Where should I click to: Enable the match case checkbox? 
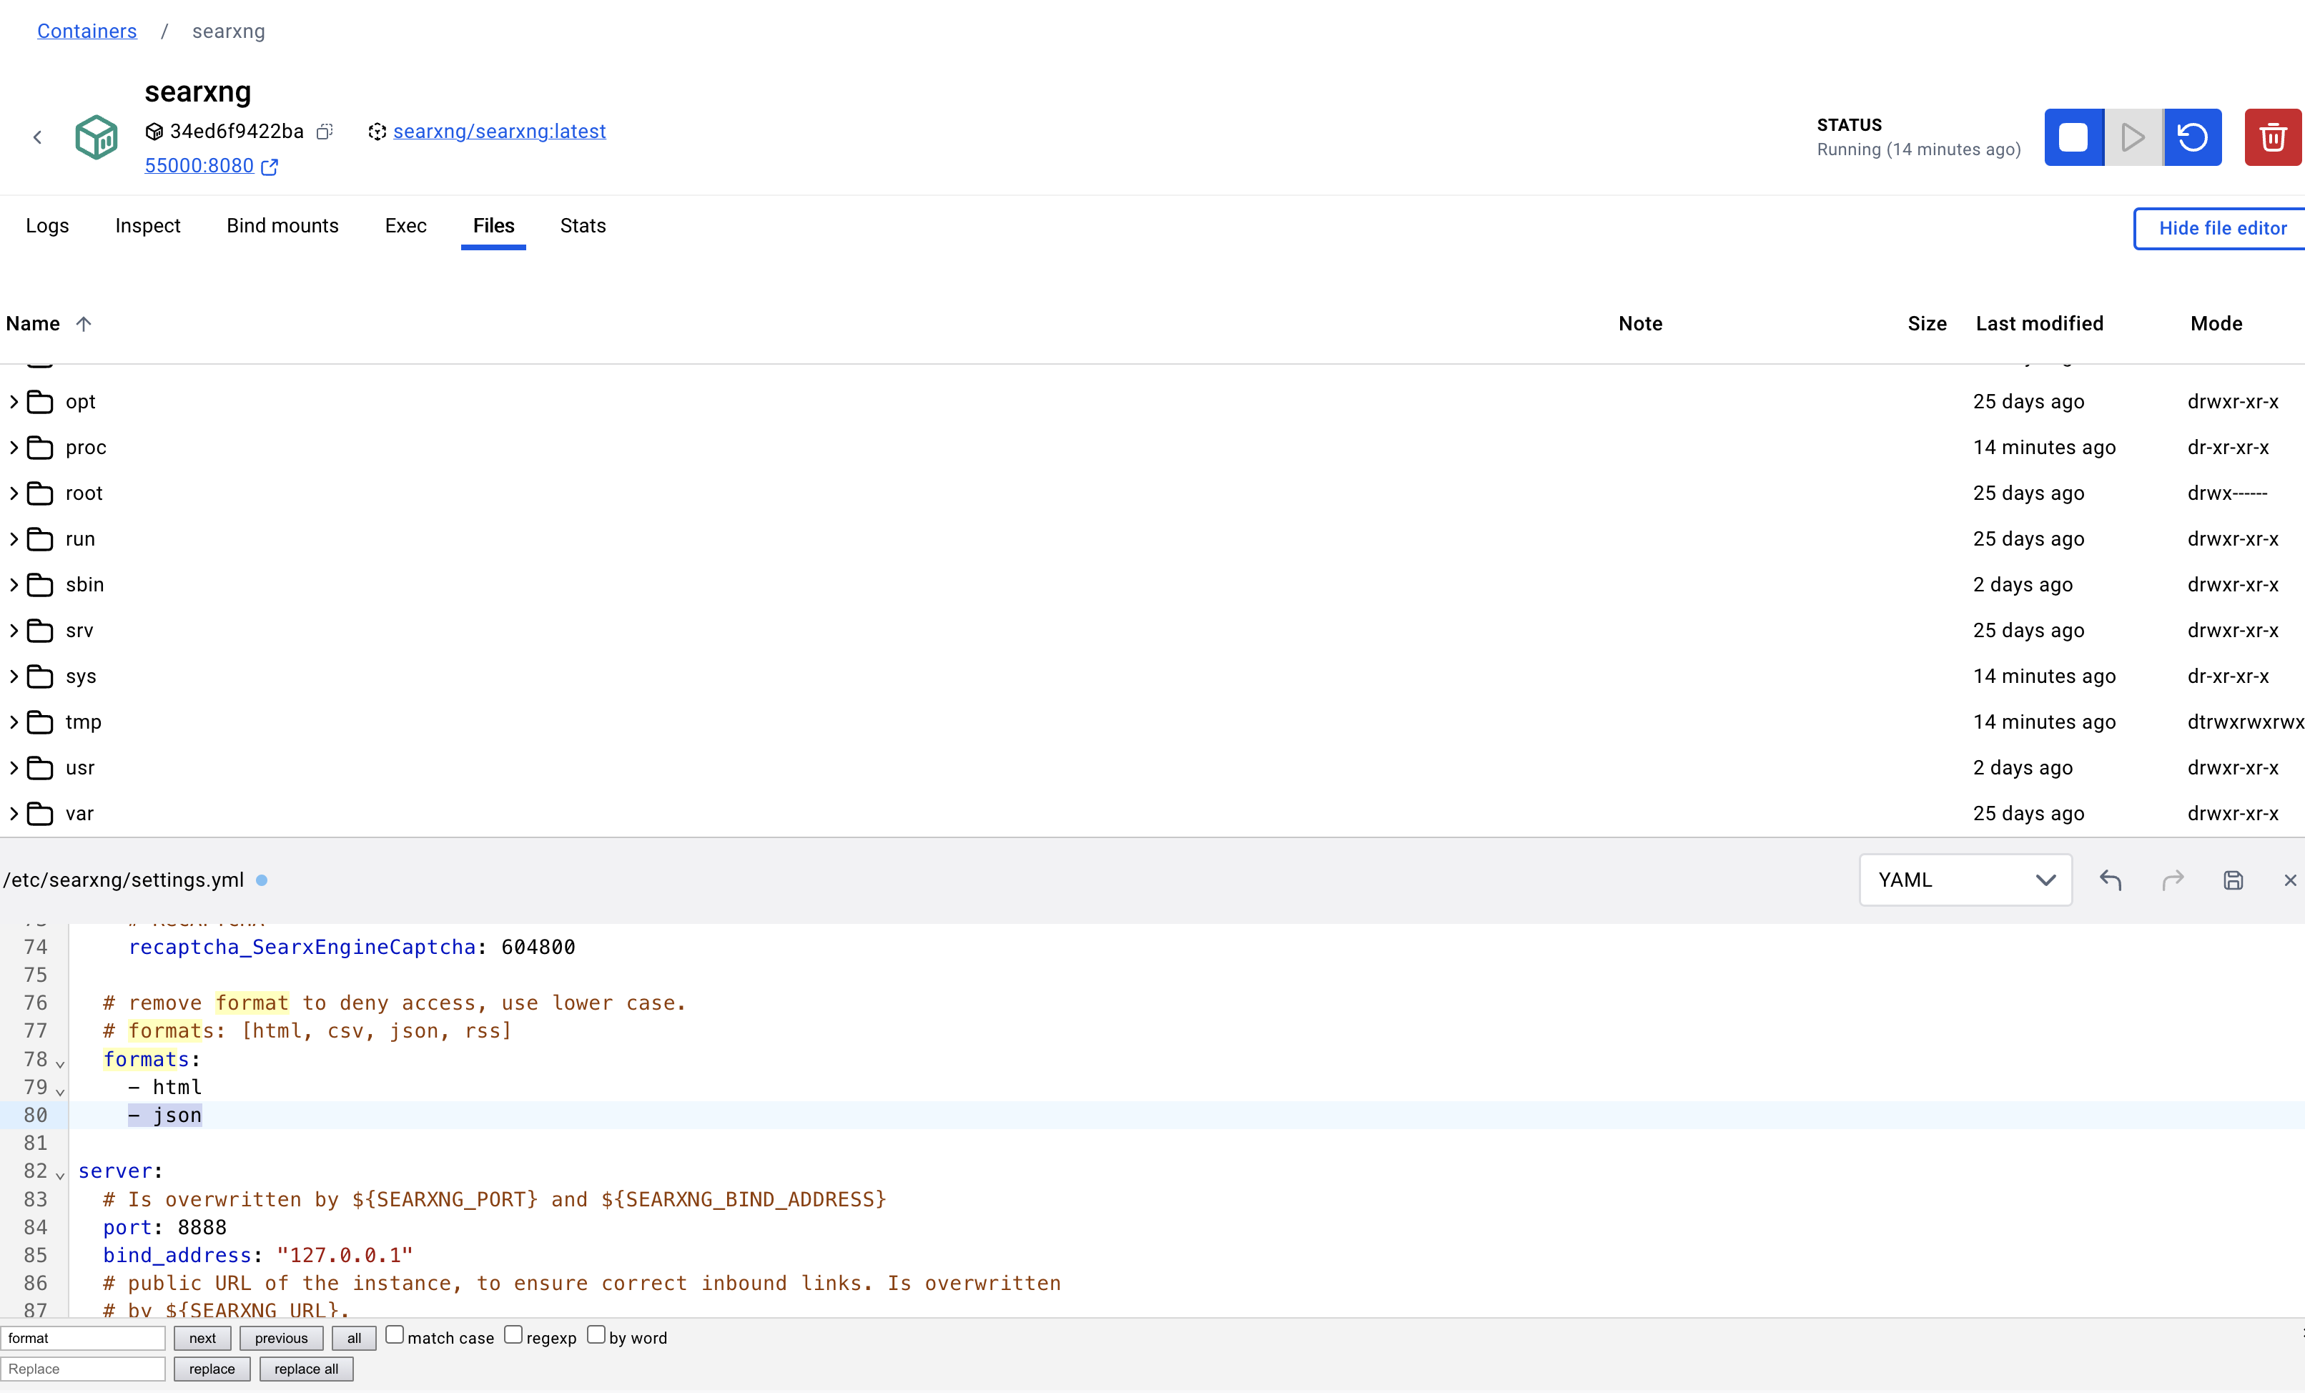pos(395,1335)
